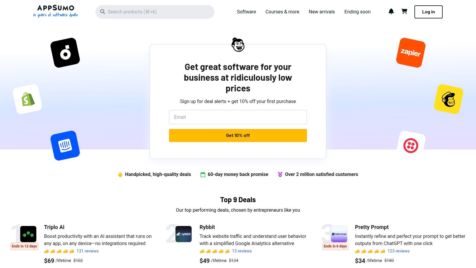
Task: Select the Shopify bag icon
Action: coord(27,99)
